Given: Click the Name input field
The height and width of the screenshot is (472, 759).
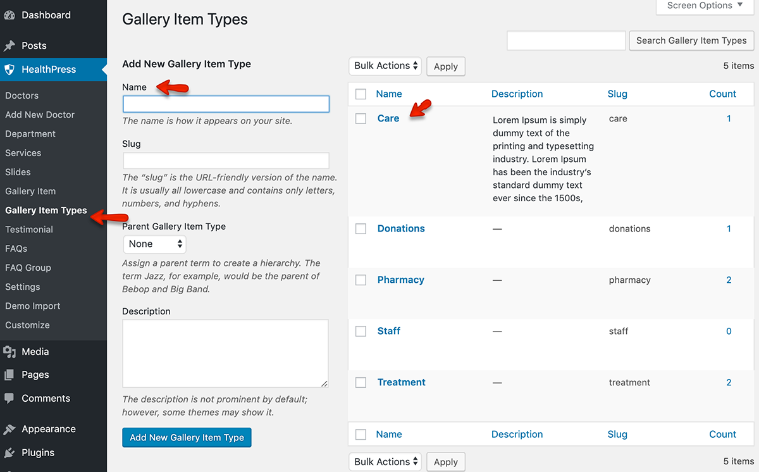Looking at the screenshot, I should point(226,104).
